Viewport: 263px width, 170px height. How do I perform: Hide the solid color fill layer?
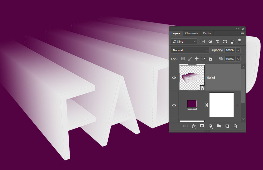coord(174,105)
